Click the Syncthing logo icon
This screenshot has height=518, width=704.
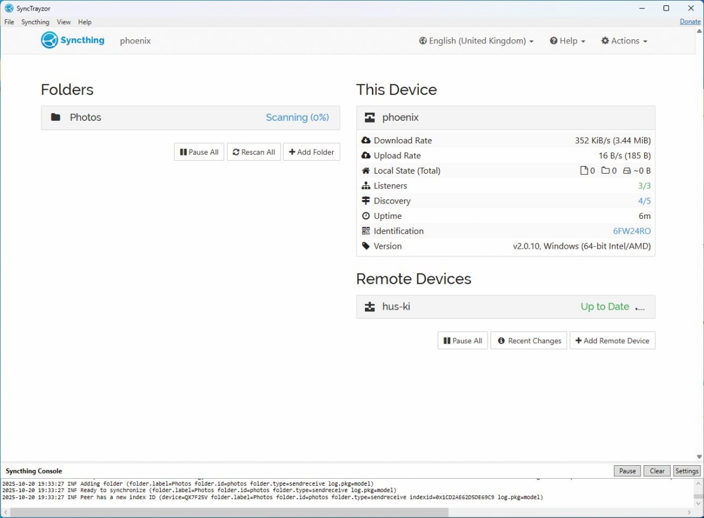pos(50,40)
